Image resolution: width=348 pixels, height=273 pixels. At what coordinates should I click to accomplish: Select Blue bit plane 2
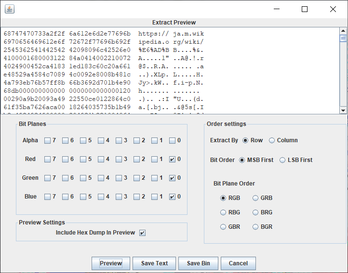(x=137, y=197)
